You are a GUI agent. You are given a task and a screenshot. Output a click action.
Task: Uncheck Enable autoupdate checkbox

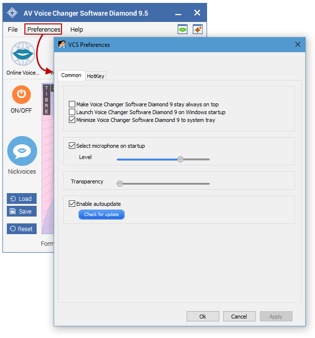(x=72, y=204)
